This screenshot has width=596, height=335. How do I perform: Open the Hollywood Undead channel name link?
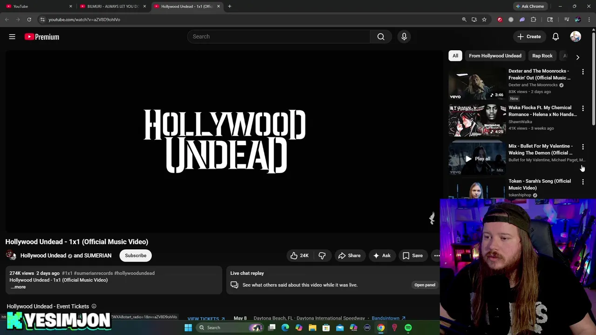point(43,255)
